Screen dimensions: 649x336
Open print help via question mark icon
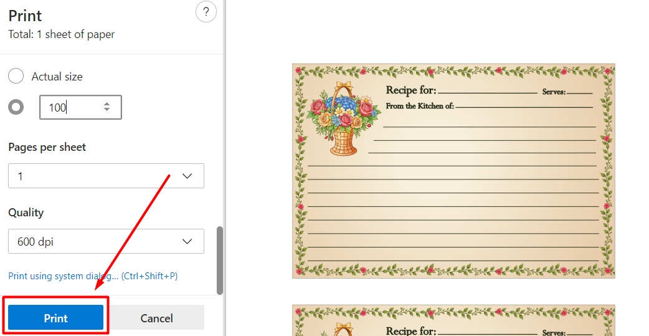click(206, 12)
